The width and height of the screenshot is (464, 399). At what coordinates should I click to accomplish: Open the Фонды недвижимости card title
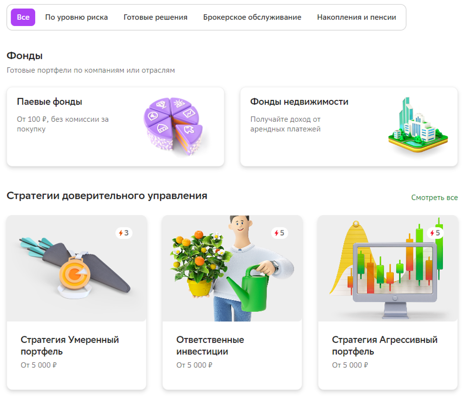(x=299, y=101)
